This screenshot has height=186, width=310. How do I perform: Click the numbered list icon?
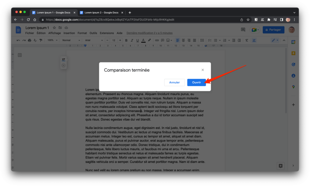click(225, 40)
